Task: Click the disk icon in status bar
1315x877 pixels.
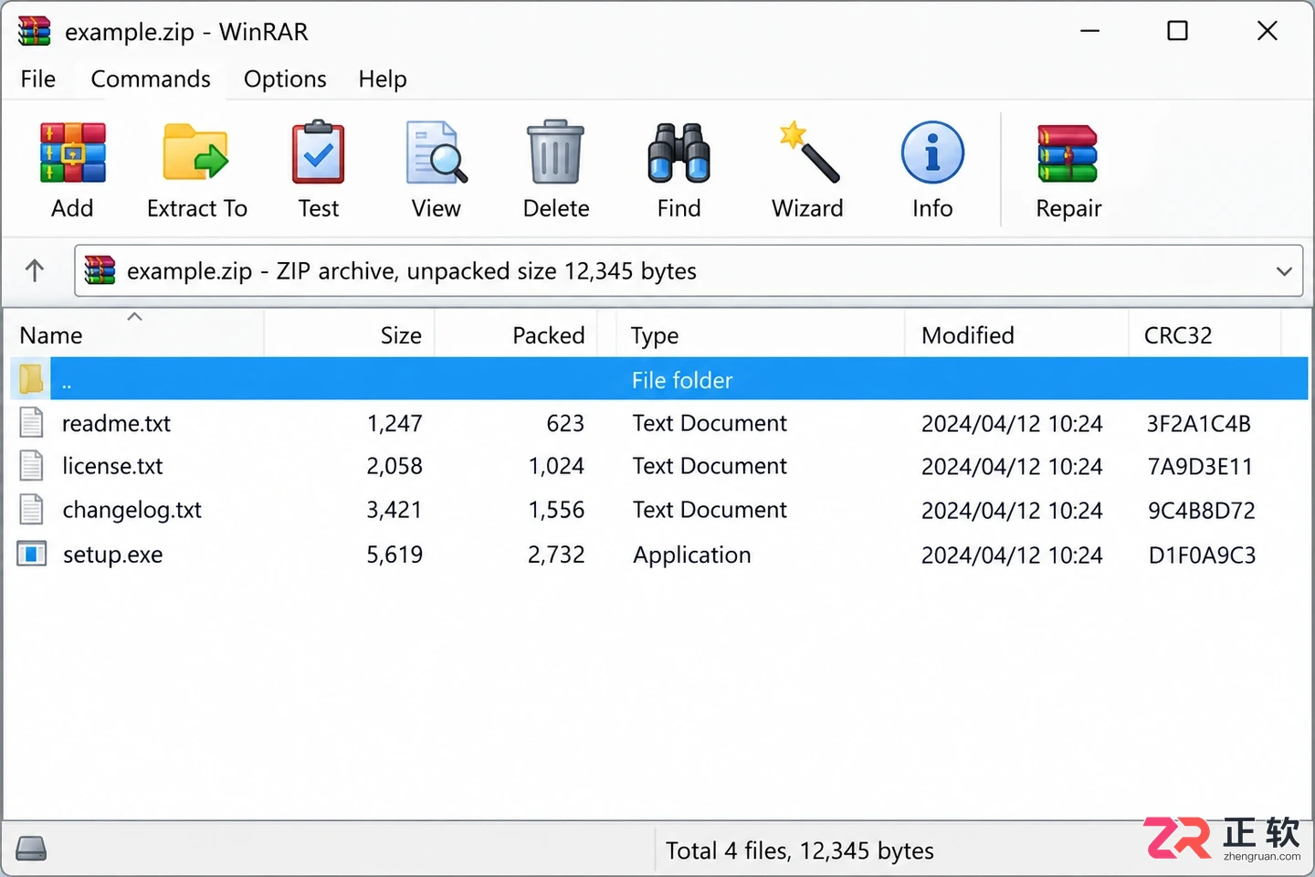Action: 31,849
